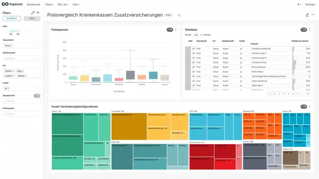Click the Gesellschaft filter scope badge
This screenshot has height=179, width=319.
pyautogui.click(x=37, y=96)
